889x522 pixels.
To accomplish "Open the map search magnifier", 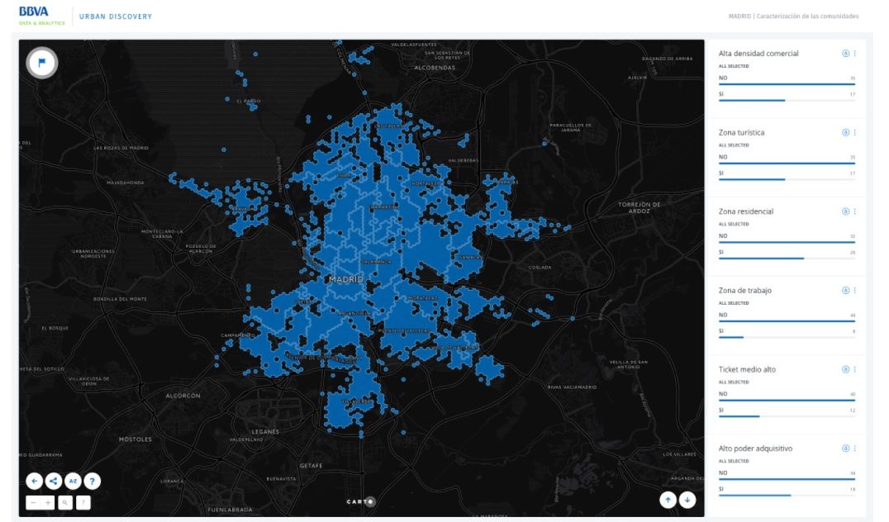I will tap(65, 502).
